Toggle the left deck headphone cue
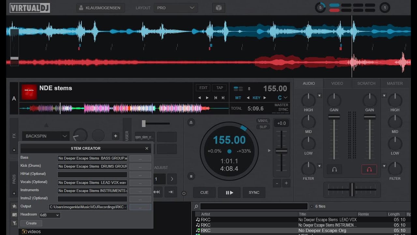 tap(334, 169)
